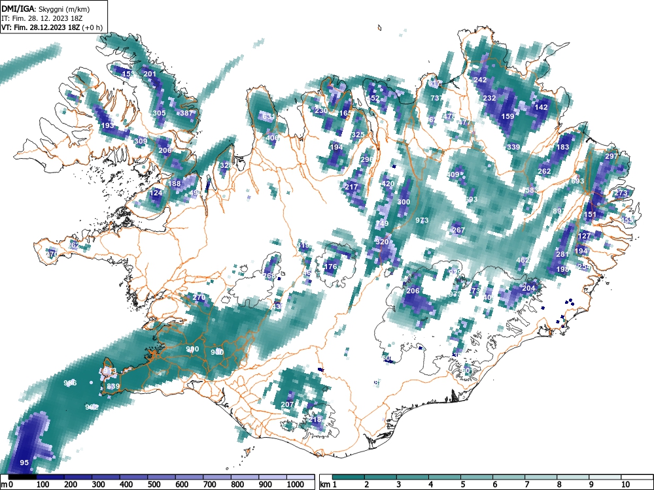Select the teal legend segment between 1 and 2 km
Viewport: 654px width, 490px height.
(349, 477)
